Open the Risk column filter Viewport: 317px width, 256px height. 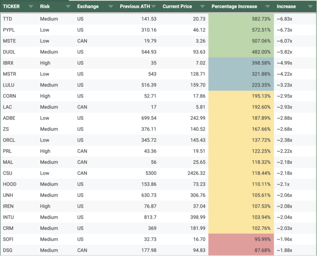click(x=68, y=7)
